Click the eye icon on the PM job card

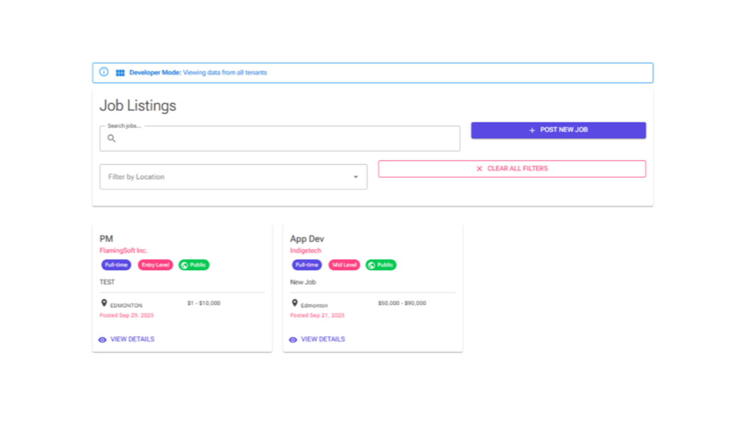coord(102,340)
